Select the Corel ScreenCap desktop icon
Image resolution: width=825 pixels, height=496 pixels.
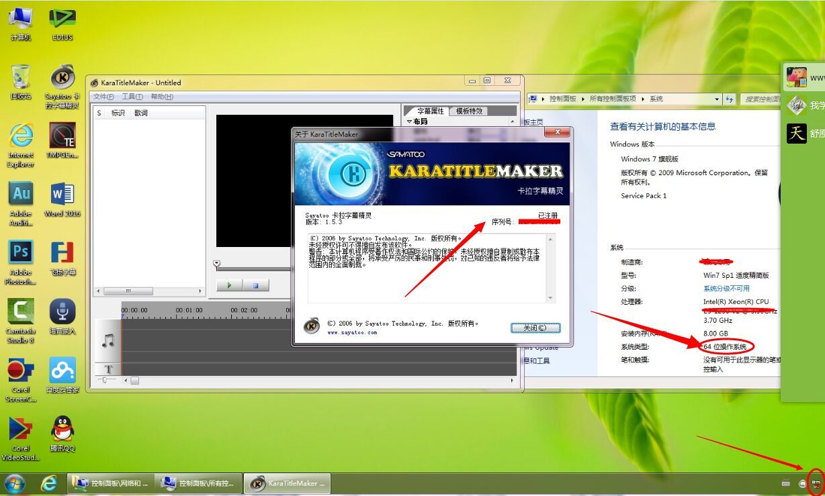[x=21, y=380]
